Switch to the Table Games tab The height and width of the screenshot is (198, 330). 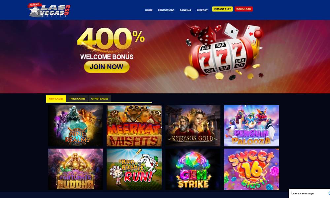tap(77, 99)
